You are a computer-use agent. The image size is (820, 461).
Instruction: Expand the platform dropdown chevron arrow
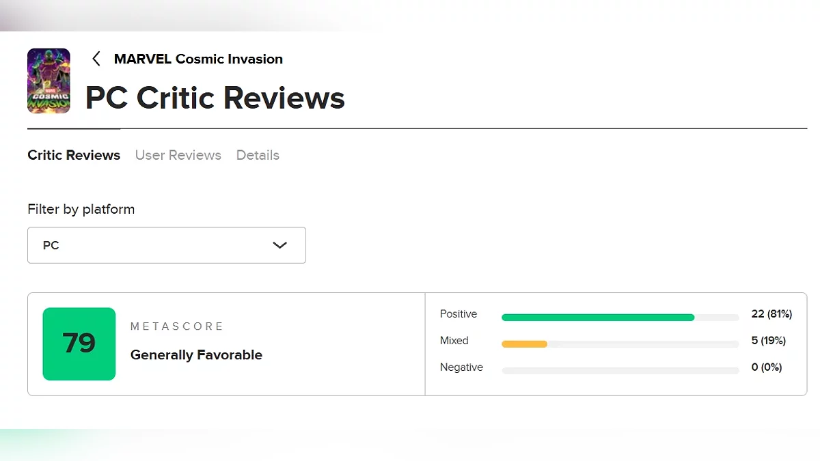tap(279, 245)
